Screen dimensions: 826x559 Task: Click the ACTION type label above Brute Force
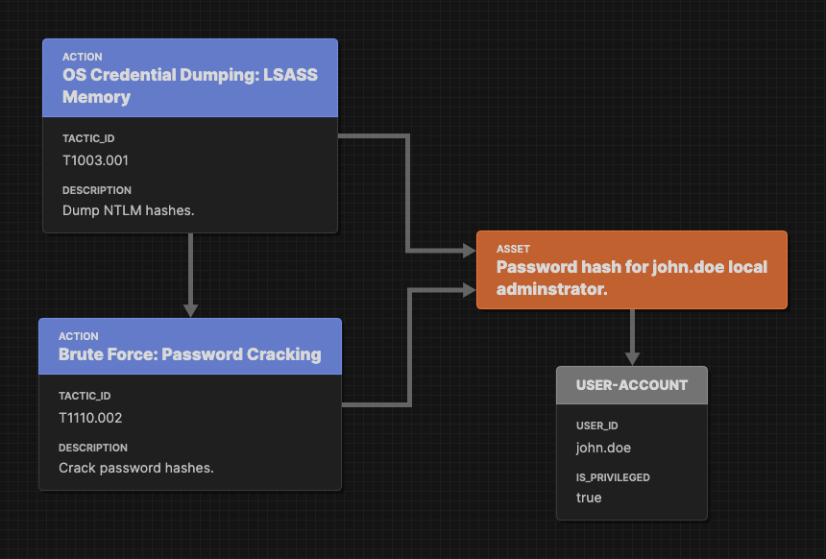78,336
